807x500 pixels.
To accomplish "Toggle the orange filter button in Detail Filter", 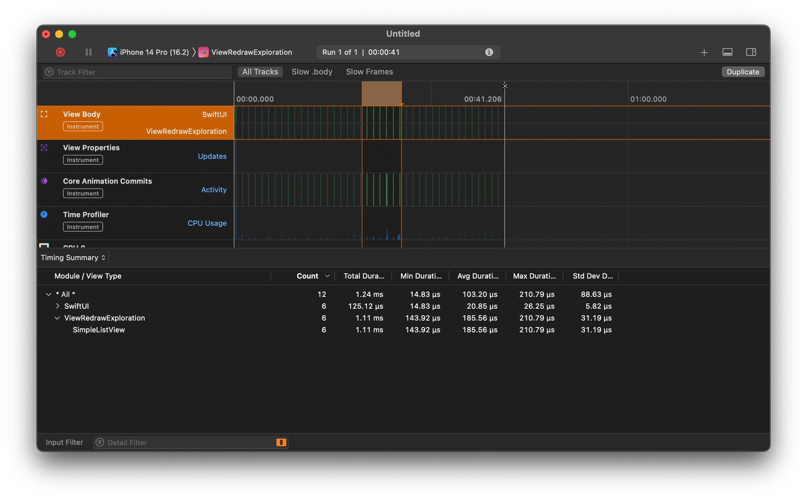I will pyautogui.click(x=281, y=442).
